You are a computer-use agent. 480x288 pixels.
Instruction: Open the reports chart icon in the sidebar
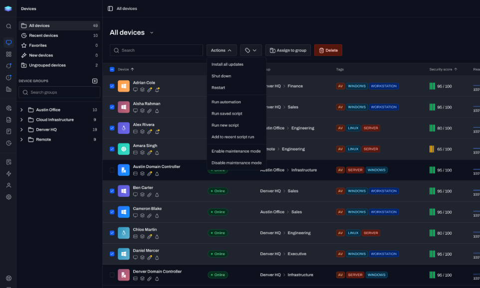8,89
